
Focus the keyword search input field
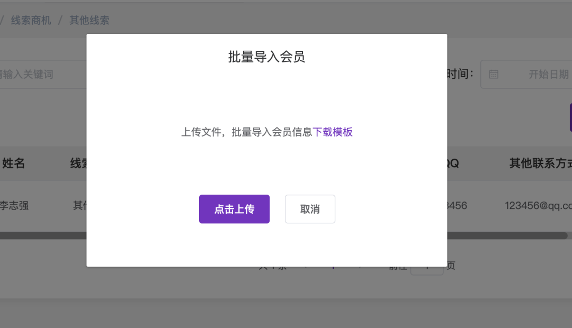[42, 74]
